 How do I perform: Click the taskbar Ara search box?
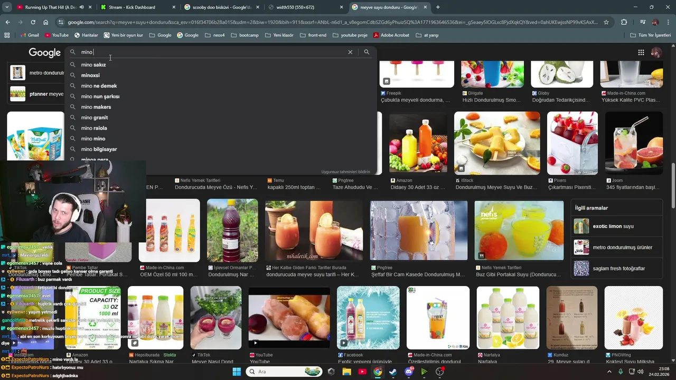pos(284,372)
